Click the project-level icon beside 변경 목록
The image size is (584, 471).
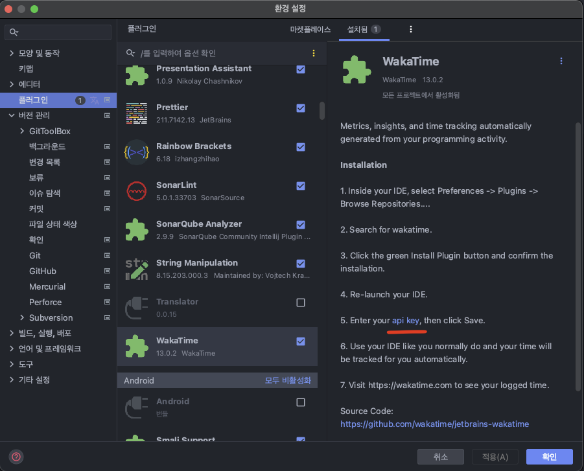coord(107,162)
